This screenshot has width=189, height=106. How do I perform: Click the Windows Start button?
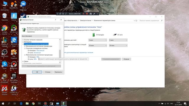pos(3,103)
